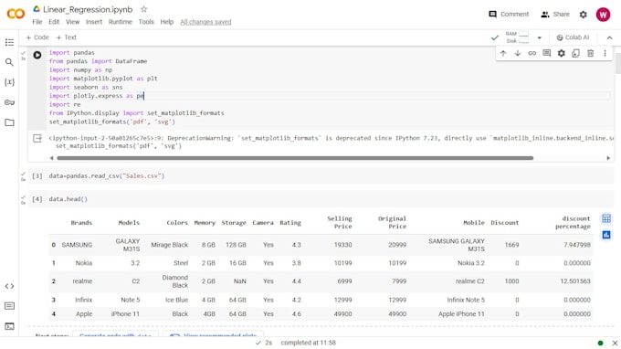Viewport: 621px width, 349px height.
Task: Open the File menu
Action: click(x=37, y=22)
